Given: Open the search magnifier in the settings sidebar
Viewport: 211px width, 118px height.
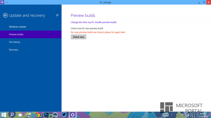Looking at the screenshot, I should pyautogui.click(x=57, y=15).
